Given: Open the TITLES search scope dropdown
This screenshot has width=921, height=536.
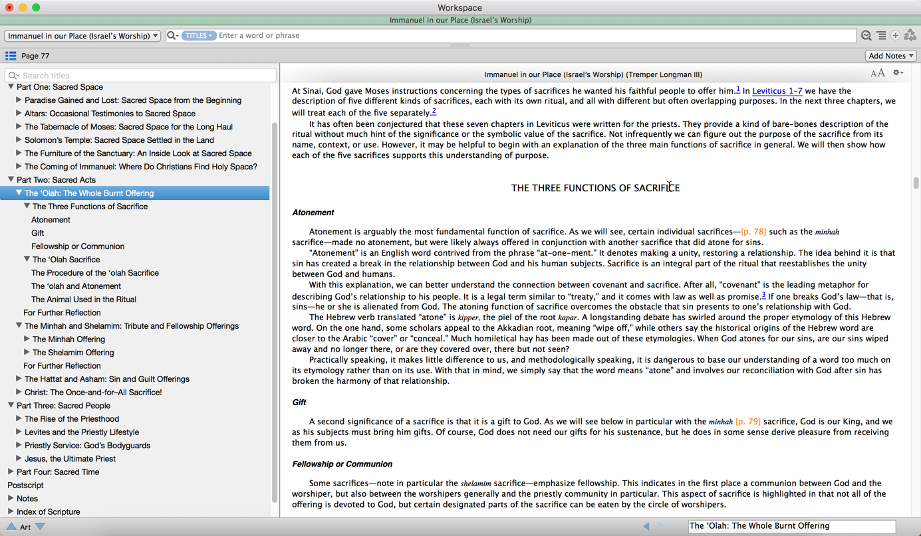Looking at the screenshot, I should (199, 36).
